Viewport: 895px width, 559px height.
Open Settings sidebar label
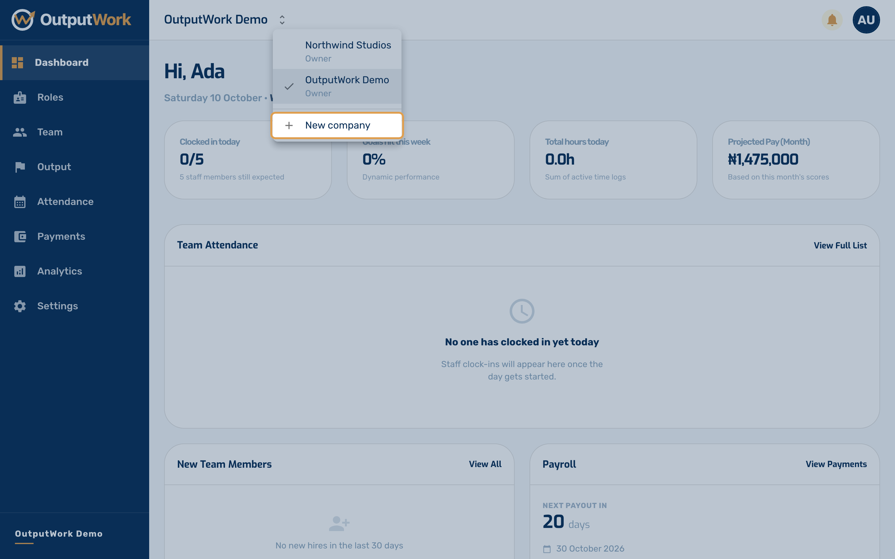click(58, 306)
